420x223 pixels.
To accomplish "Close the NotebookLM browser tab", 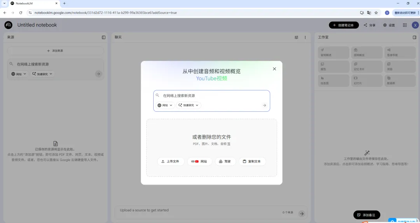I will coord(56,3).
